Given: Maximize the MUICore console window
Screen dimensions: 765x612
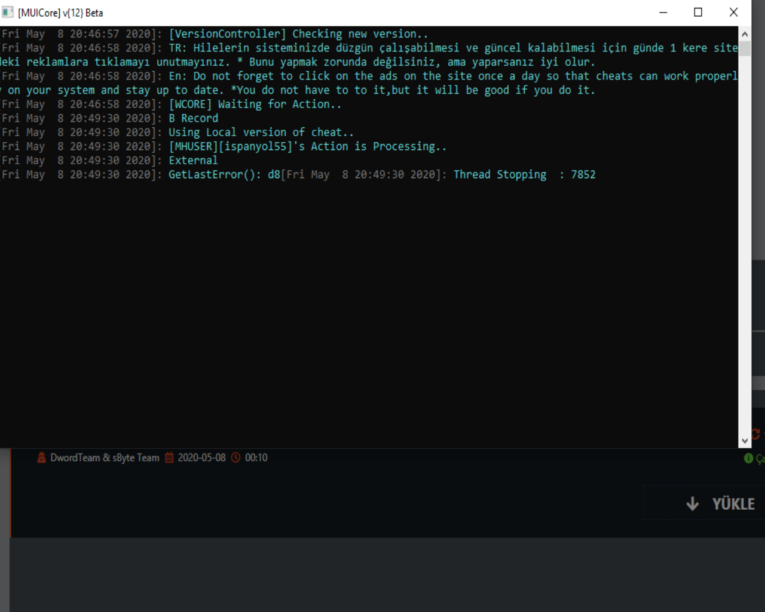Looking at the screenshot, I should click(x=698, y=13).
